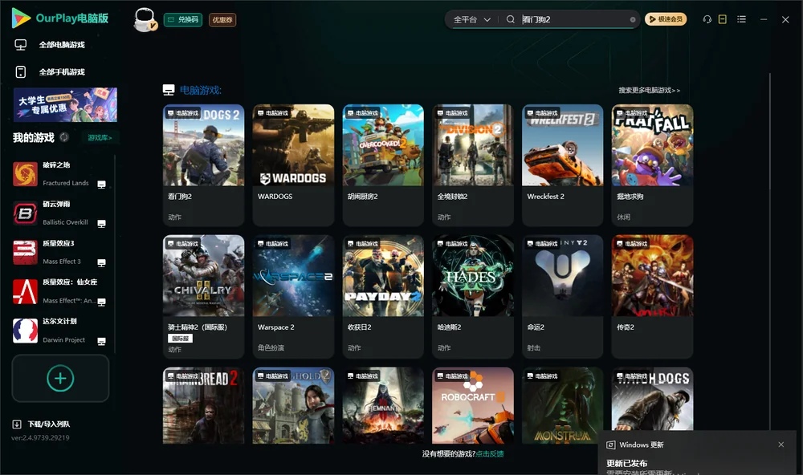Open the 下载/导入列队 download queue
The width and height of the screenshot is (803, 475).
(x=42, y=424)
